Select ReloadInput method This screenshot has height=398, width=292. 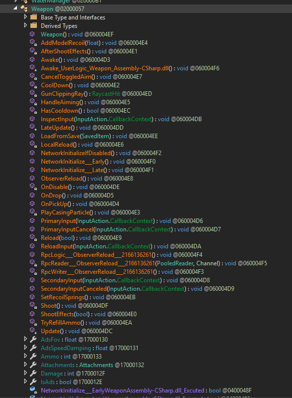click(x=121, y=246)
